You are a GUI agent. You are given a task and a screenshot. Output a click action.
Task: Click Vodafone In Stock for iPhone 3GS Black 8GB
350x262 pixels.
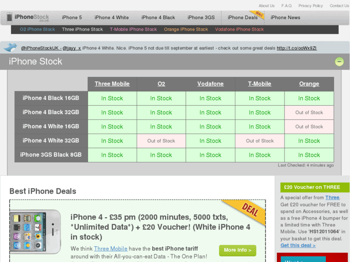pyautogui.click(x=210, y=155)
